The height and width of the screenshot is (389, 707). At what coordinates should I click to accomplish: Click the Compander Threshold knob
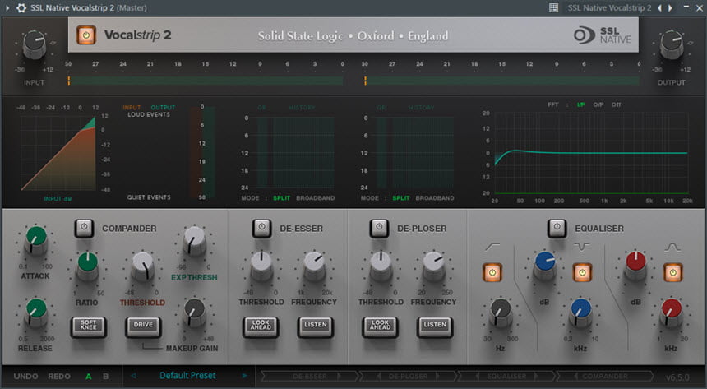click(x=143, y=266)
